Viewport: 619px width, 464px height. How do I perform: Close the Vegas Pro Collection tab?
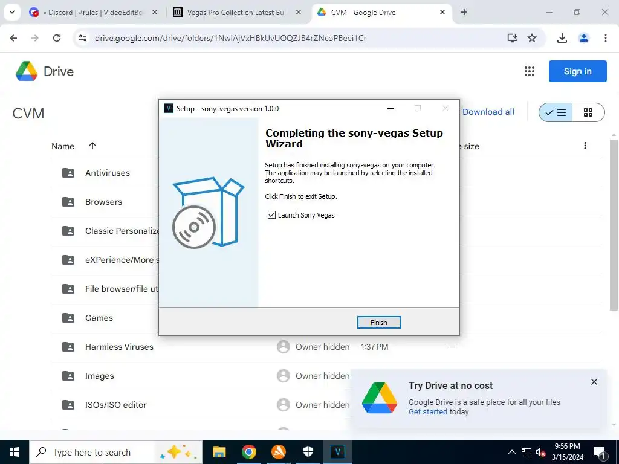click(299, 13)
